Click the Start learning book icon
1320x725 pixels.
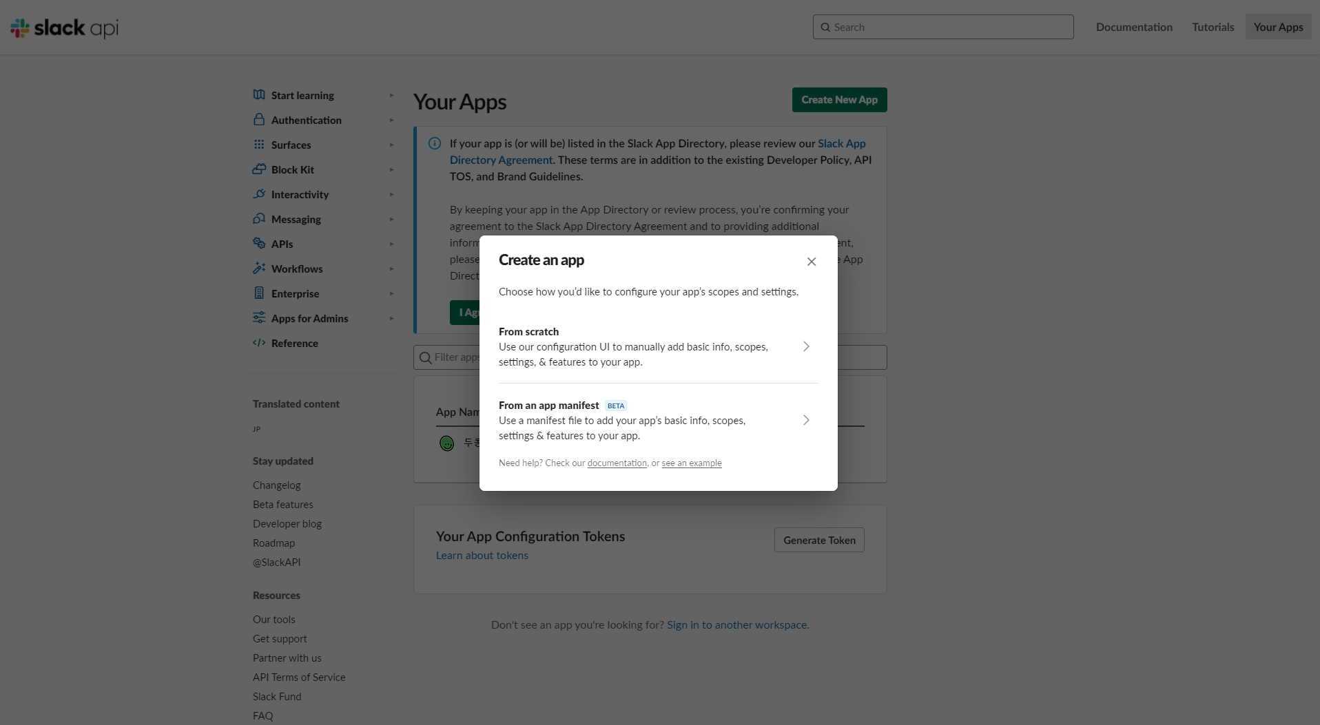click(x=259, y=95)
